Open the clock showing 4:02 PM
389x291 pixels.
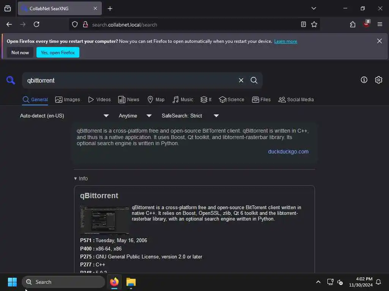pos(361,282)
